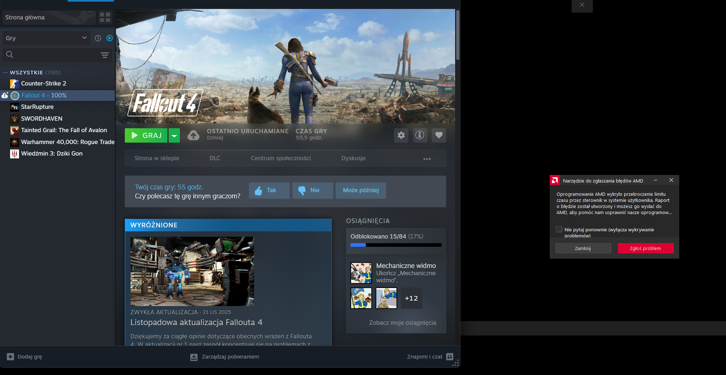The image size is (726, 375).
Task: Click Zgłoś problem in AMD dialog
Action: click(646, 248)
